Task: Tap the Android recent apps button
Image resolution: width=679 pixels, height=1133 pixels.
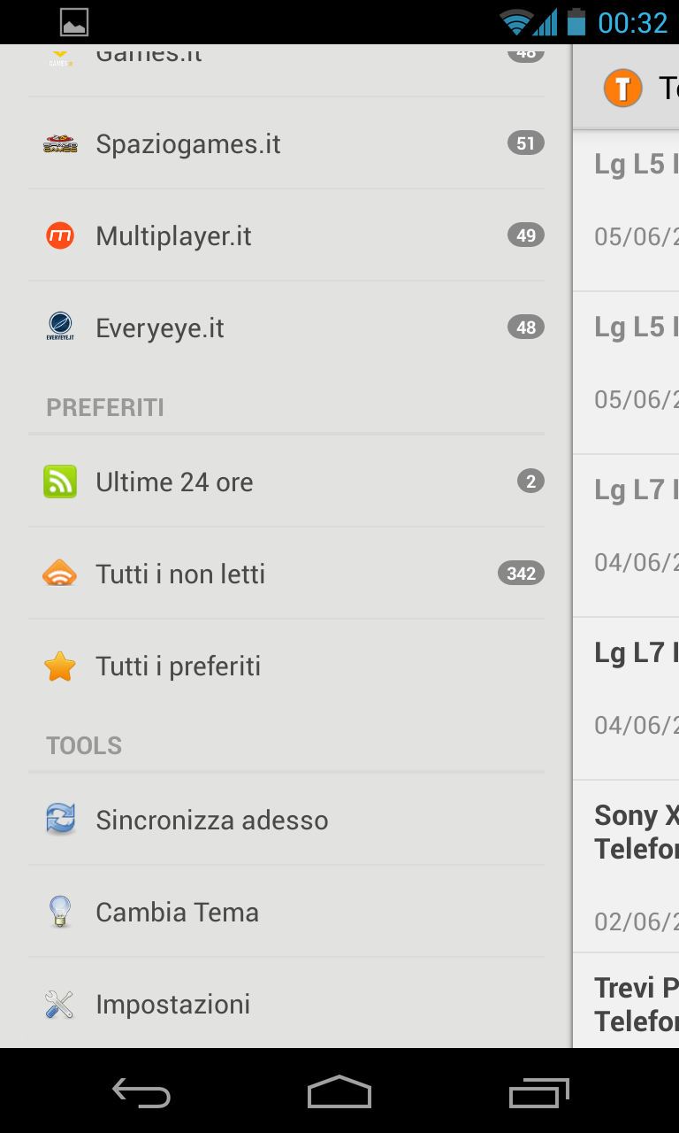Action: [538, 1092]
